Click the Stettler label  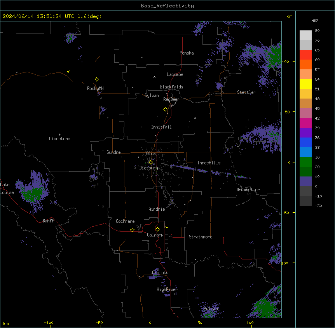tap(246, 92)
